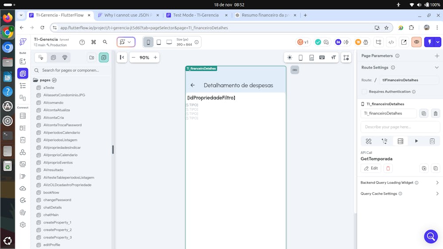
Task: Collapse the left panel arrow button
Action: point(122,57)
